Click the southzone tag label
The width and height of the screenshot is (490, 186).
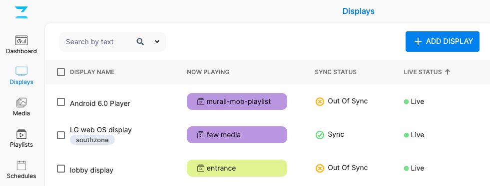(92, 140)
